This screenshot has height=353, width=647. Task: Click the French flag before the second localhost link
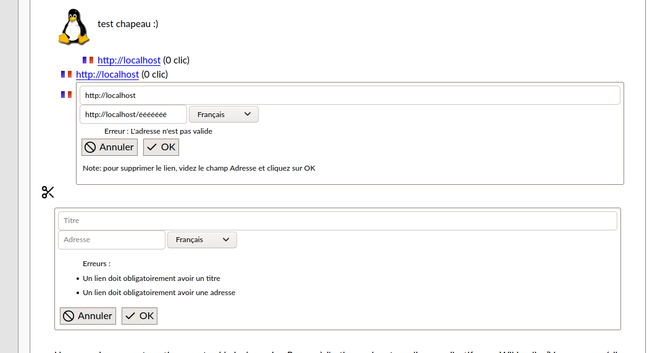click(66, 75)
